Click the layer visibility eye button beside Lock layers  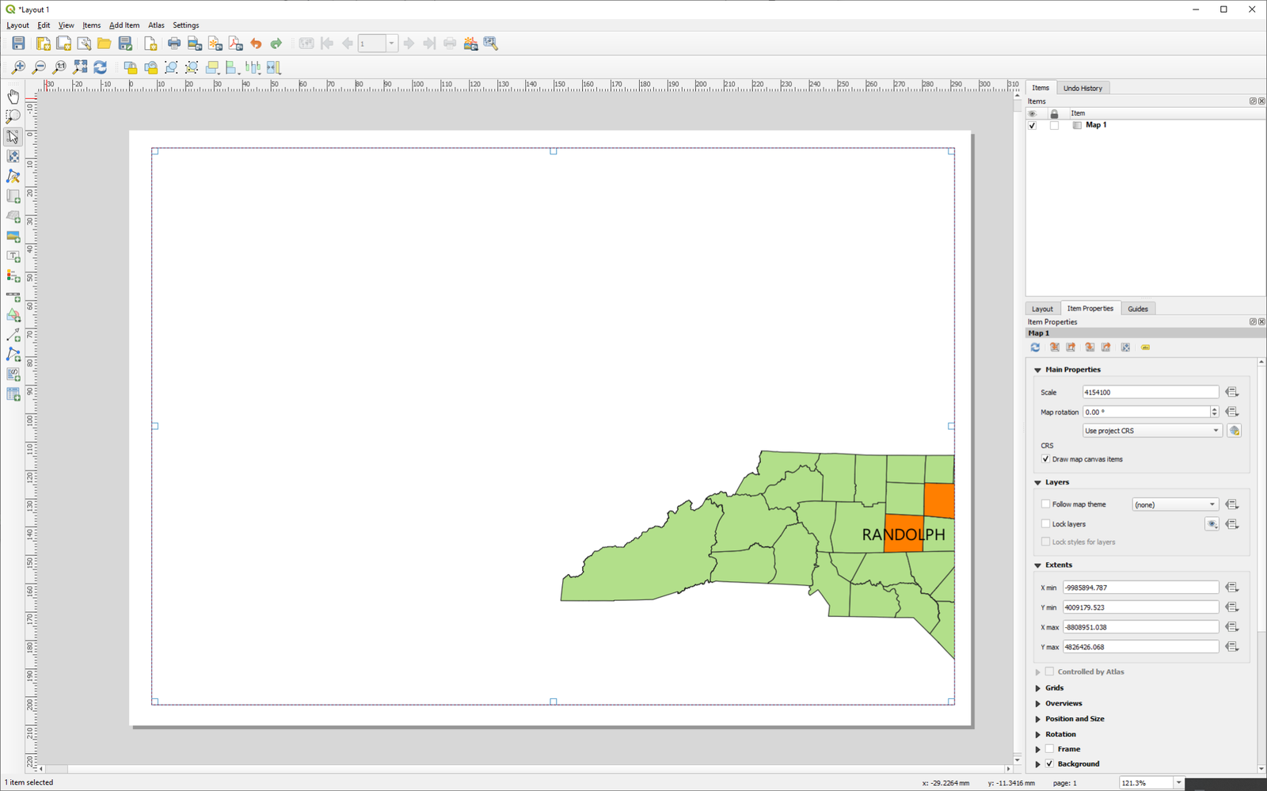(x=1212, y=523)
